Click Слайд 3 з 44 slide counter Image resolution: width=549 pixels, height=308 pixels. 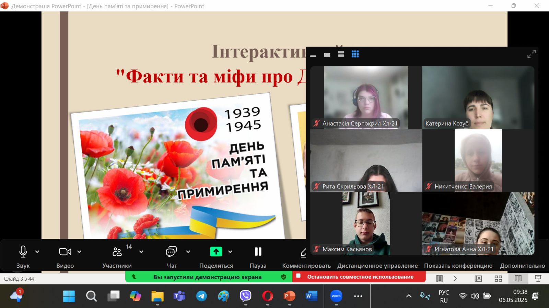click(x=19, y=279)
